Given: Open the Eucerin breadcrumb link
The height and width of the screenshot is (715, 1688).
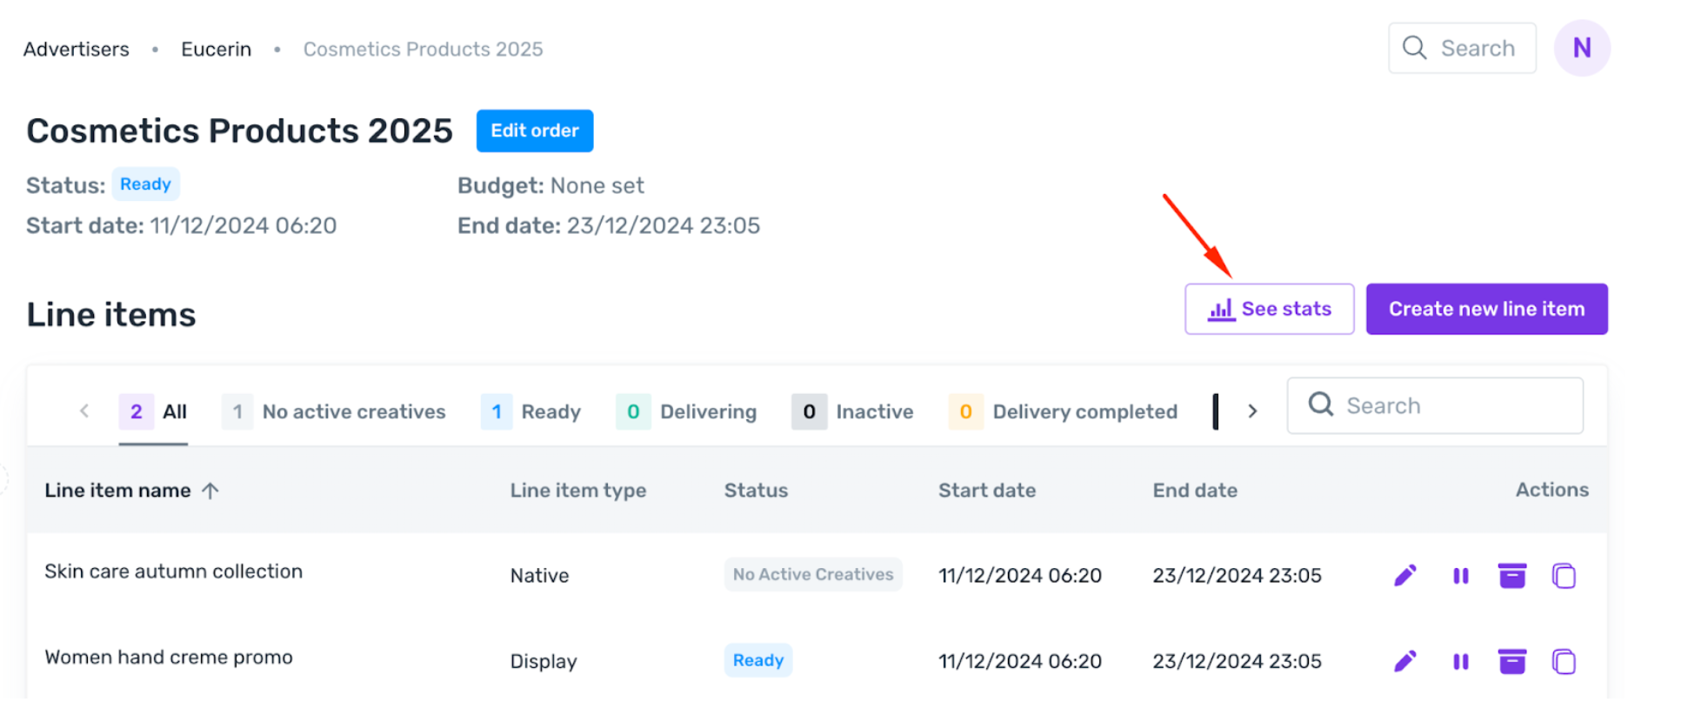Looking at the screenshot, I should coord(217,50).
